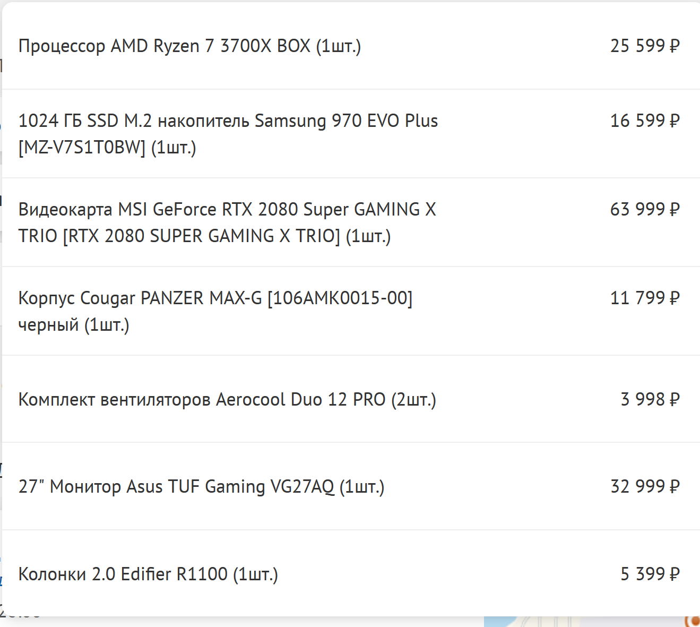Viewport: 700px width, 627px height.
Task: Click the 5 399 ₽ speakers price
Action: coord(650,574)
